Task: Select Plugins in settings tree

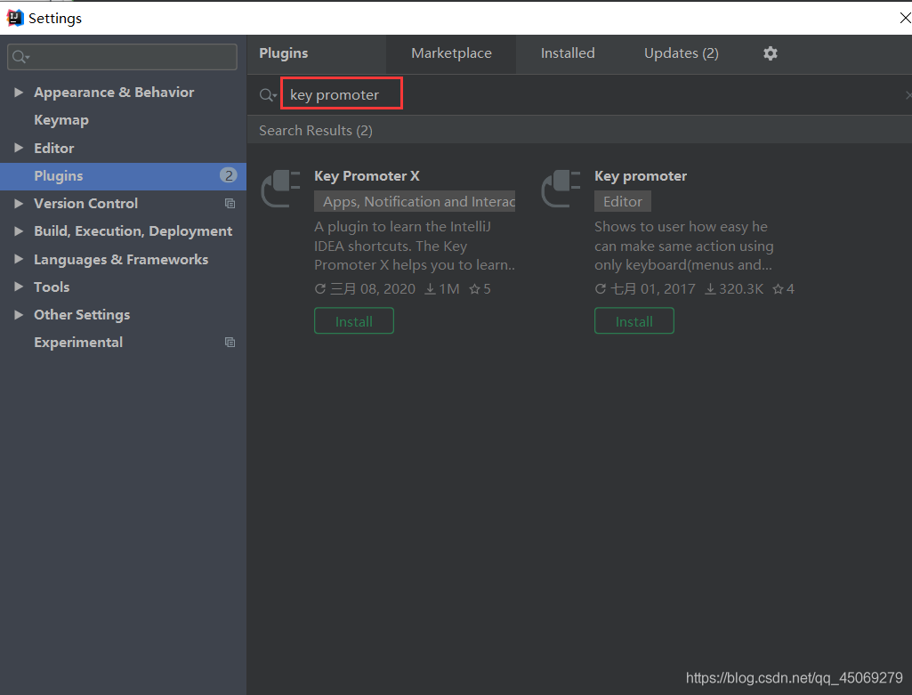Action: 124,175
